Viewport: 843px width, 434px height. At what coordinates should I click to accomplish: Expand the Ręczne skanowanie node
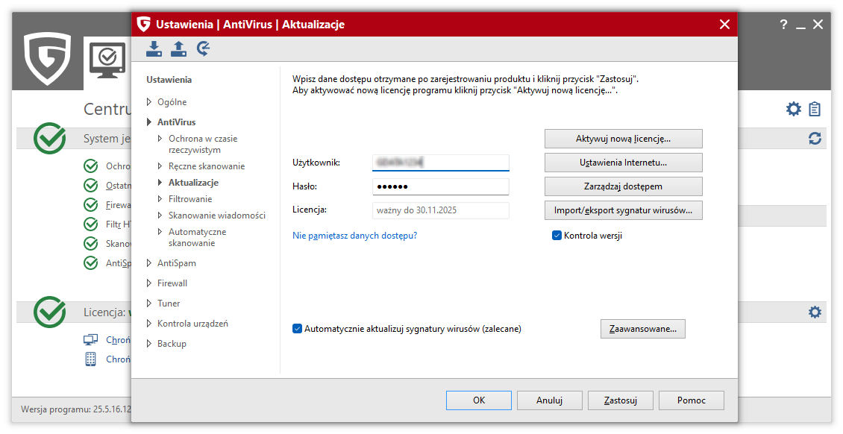160,166
